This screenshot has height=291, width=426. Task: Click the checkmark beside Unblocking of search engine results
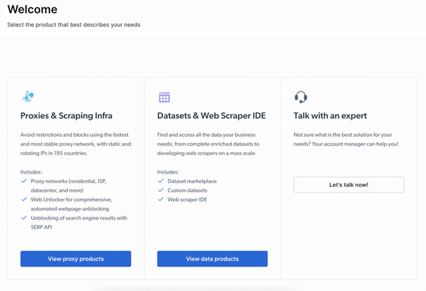(x=24, y=218)
